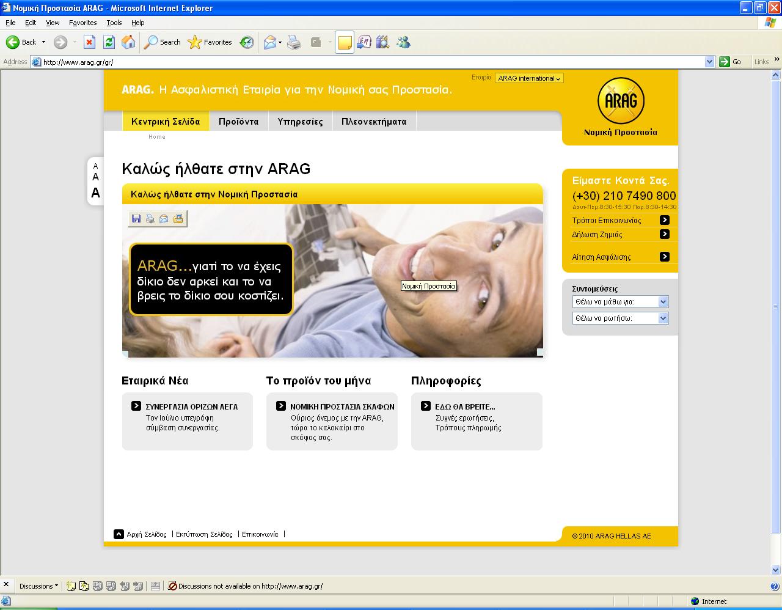Open the Δήλωση Ζημιάς link
Screen dimensions: 782x610
point(597,235)
